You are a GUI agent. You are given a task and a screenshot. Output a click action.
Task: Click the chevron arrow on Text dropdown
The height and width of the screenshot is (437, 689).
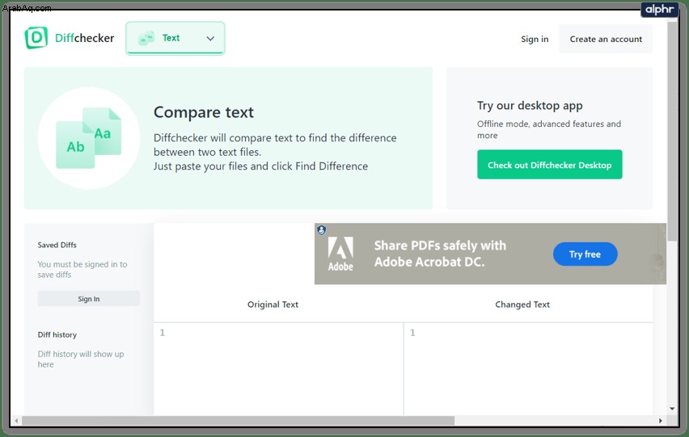pos(210,39)
